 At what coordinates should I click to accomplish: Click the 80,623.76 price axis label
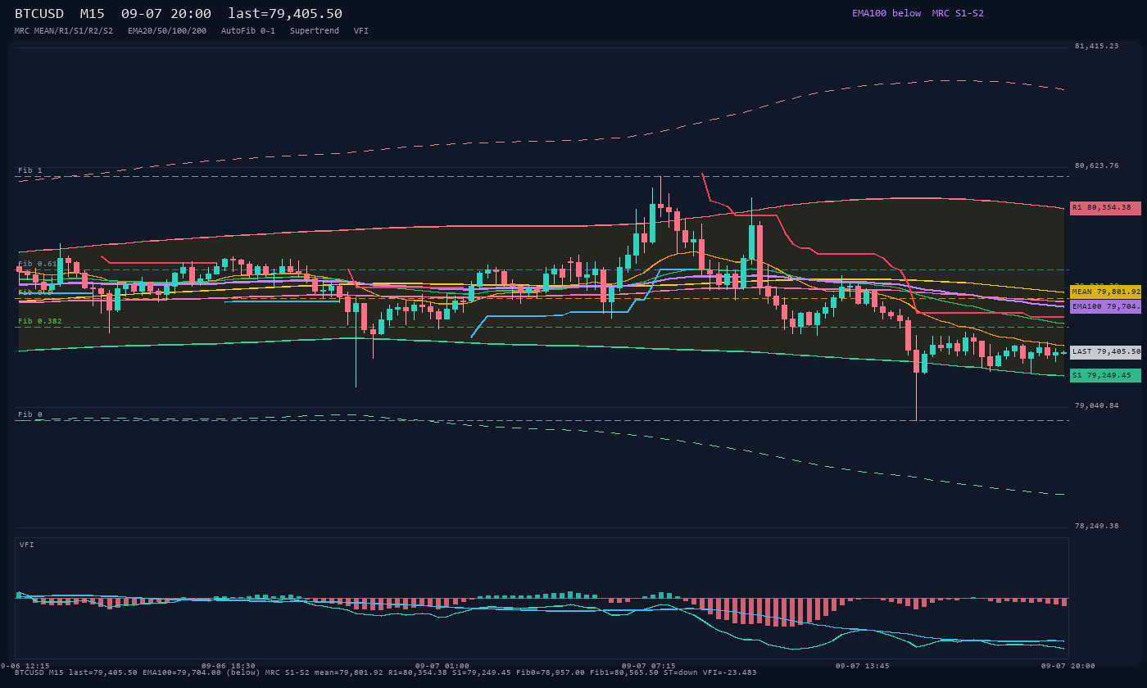coord(1096,165)
